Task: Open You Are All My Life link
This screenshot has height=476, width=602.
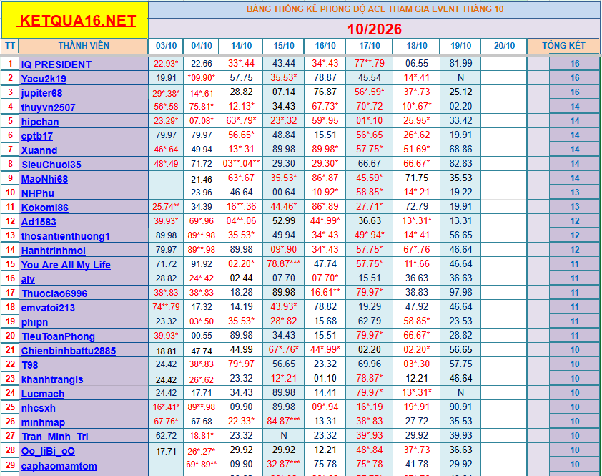Action: click(66, 265)
